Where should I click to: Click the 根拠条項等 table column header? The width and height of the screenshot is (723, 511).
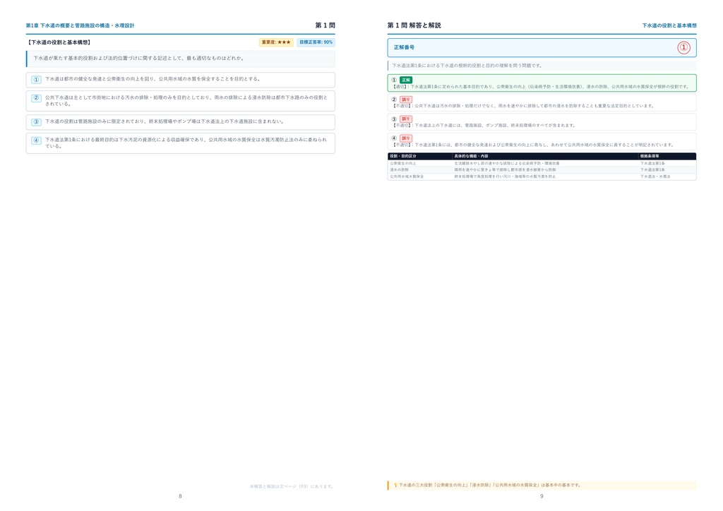click(650, 156)
